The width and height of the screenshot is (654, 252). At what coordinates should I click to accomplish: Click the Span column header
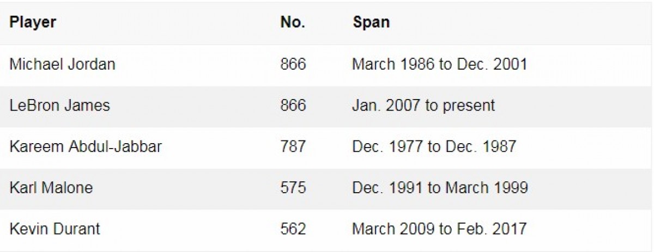(371, 22)
